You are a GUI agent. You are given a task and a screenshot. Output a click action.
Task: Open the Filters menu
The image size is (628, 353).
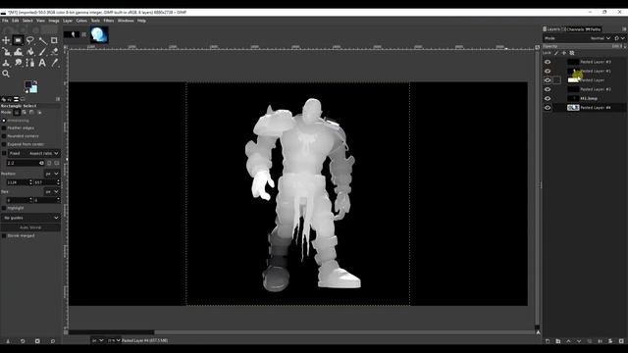tap(109, 21)
